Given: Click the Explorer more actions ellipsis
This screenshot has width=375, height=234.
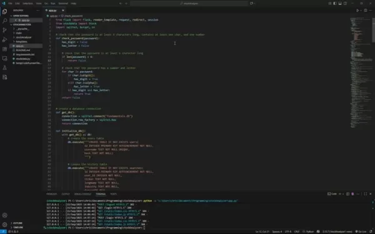Looking at the screenshot, I should click(37, 10).
